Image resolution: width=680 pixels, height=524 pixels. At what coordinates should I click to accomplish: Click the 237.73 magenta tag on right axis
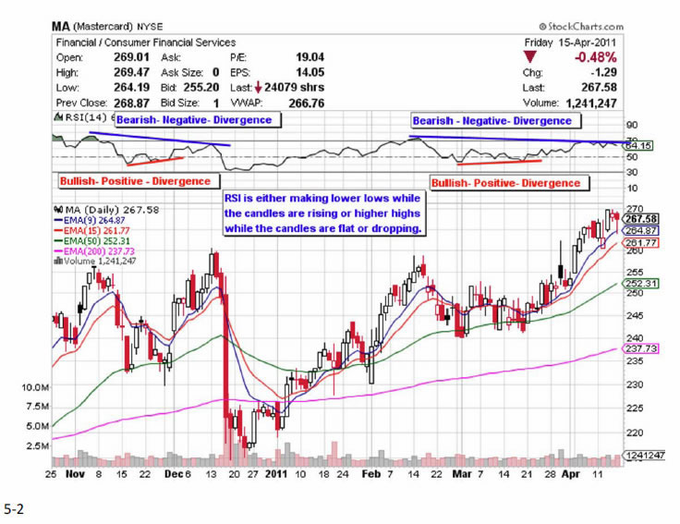(641, 348)
